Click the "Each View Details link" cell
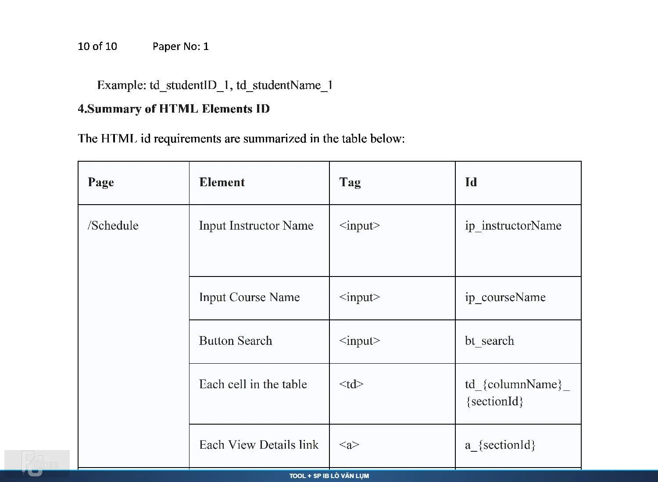 point(259,445)
